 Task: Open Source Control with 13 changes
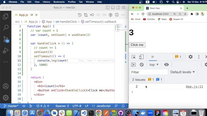[x=6, y=39]
